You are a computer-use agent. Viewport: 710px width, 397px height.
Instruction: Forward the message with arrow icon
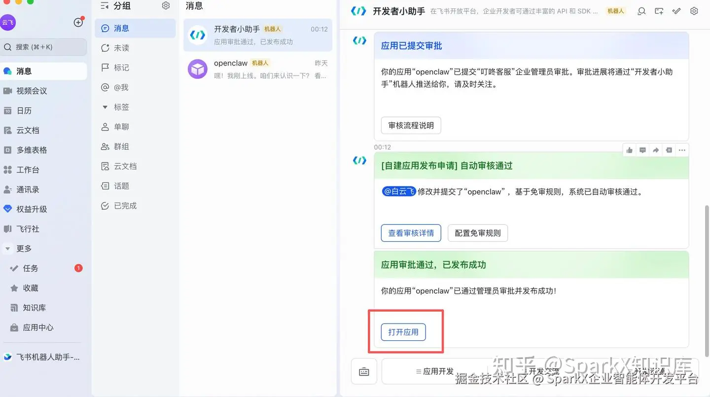pos(656,150)
